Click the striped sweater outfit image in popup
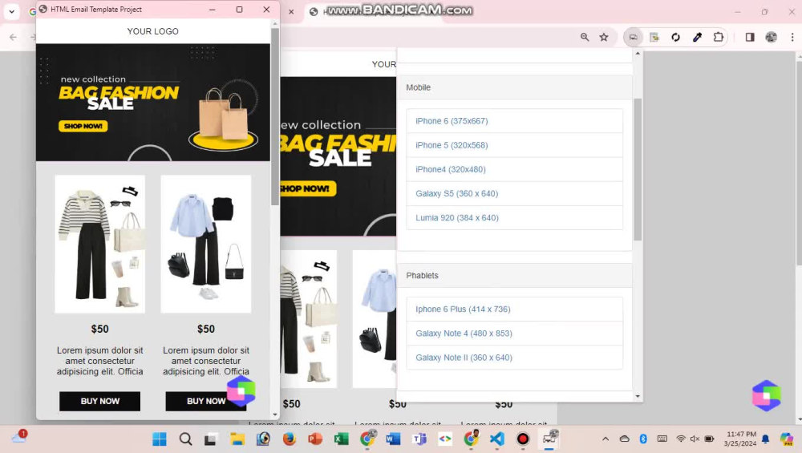This screenshot has height=453, width=802. [99, 244]
